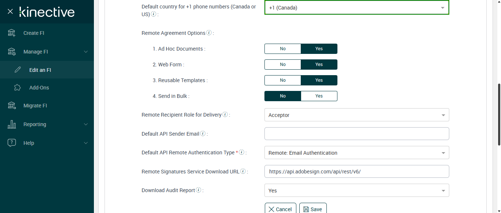Open Remote Recipient Role for Delivery dropdown
The image size is (501, 213).
click(356, 115)
